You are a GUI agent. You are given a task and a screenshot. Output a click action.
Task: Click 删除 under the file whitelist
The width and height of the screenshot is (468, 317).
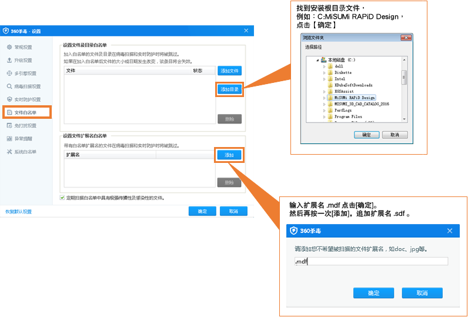[x=229, y=119]
